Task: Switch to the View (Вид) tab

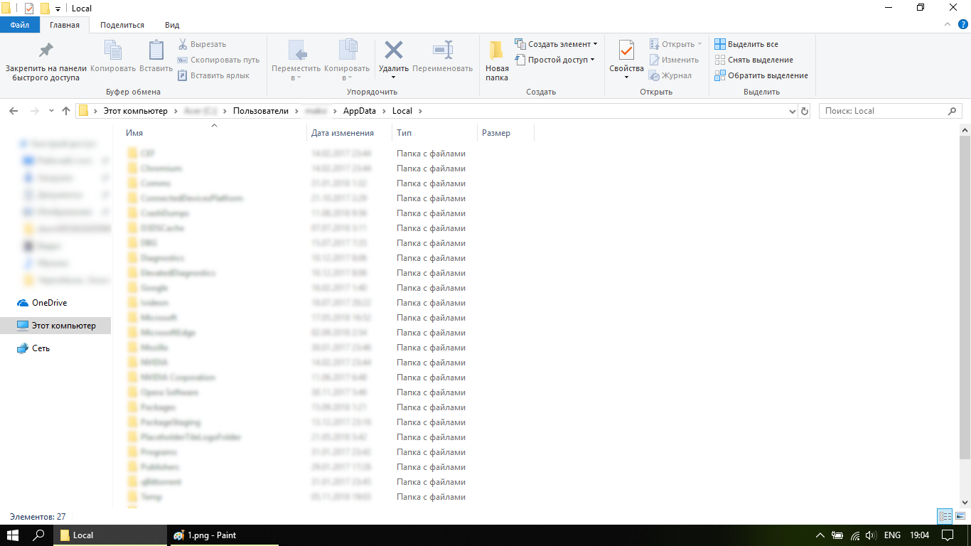Action: pyautogui.click(x=172, y=25)
